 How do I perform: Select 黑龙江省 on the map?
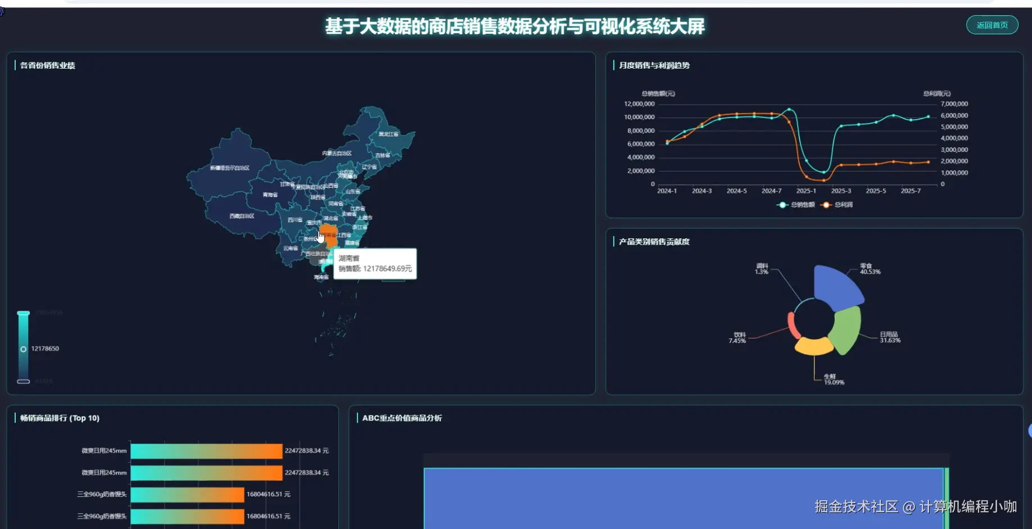pyautogui.click(x=388, y=134)
